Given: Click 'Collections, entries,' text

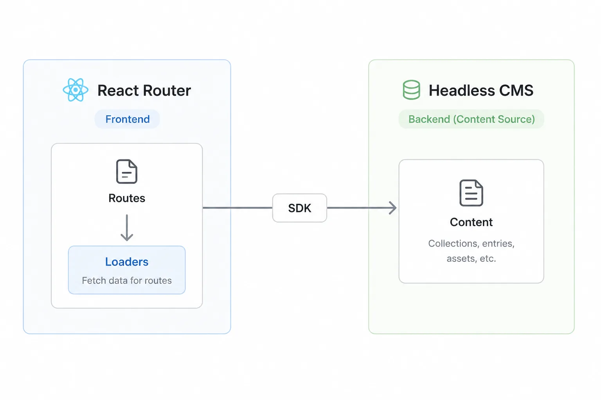Looking at the screenshot, I should pos(471,244).
